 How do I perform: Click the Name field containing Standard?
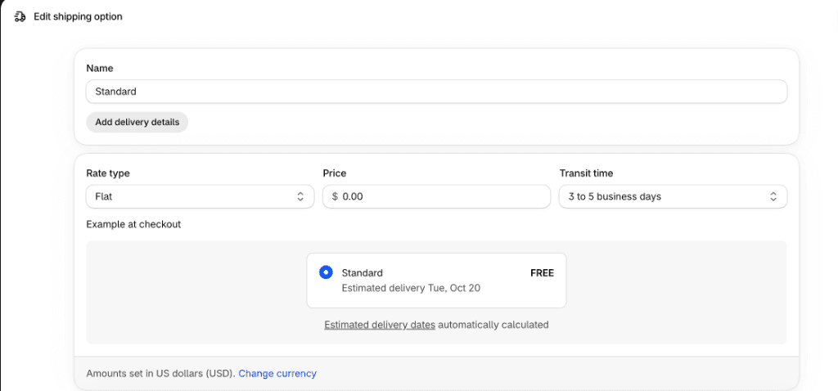tap(436, 92)
